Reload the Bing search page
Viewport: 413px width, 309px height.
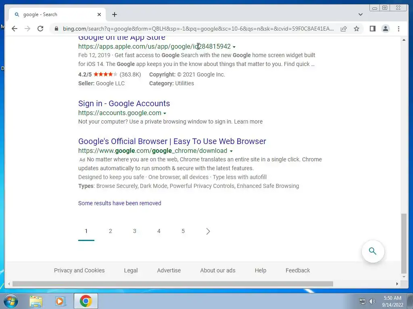40,29
